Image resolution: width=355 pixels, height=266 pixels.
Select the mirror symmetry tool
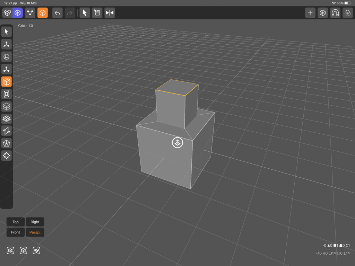tap(110, 13)
